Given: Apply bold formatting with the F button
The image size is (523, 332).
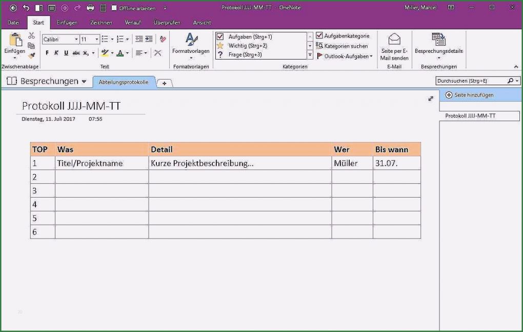Looking at the screenshot, I should 47,53.
